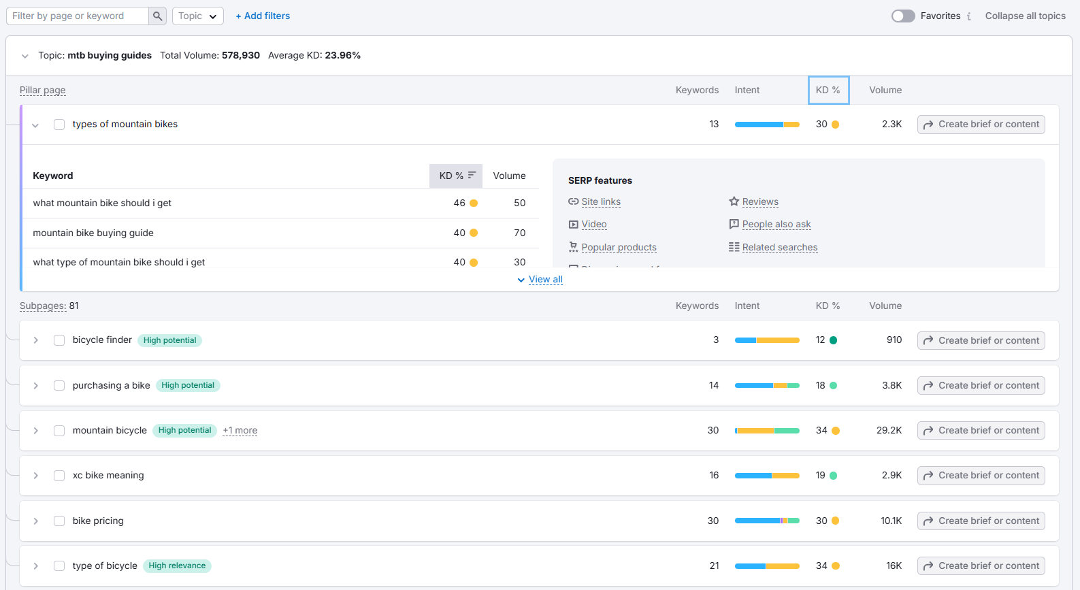Image resolution: width=1080 pixels, height=590 pixels.
Task: Click the intent bar for bike pricing
Action: click(767, 521)
